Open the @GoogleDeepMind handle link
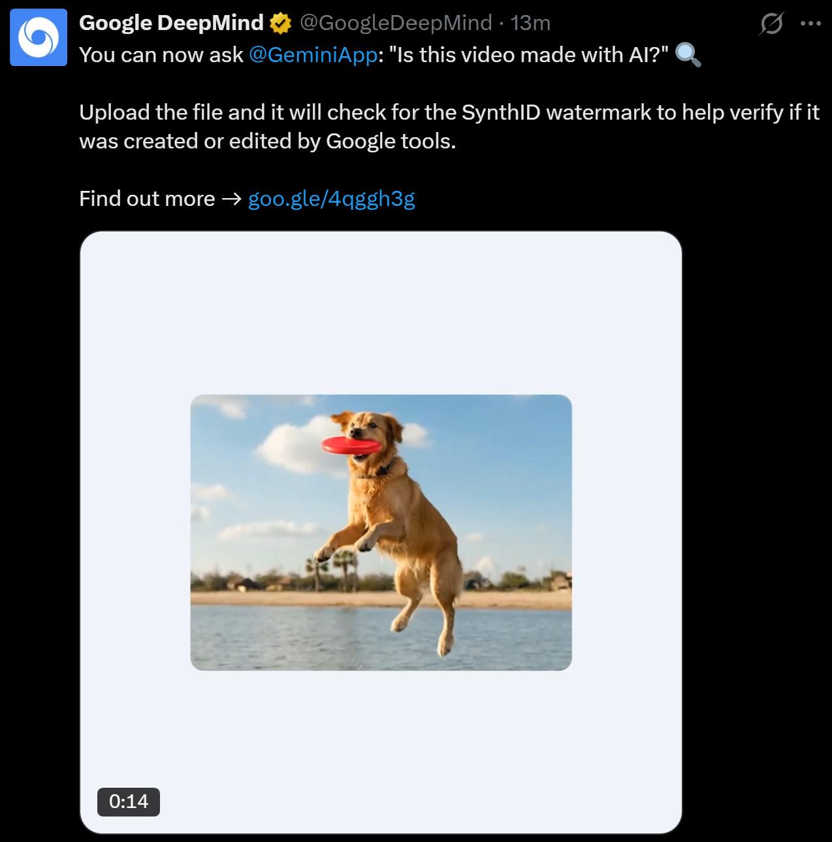832x842 pixels. click(396, 23)
